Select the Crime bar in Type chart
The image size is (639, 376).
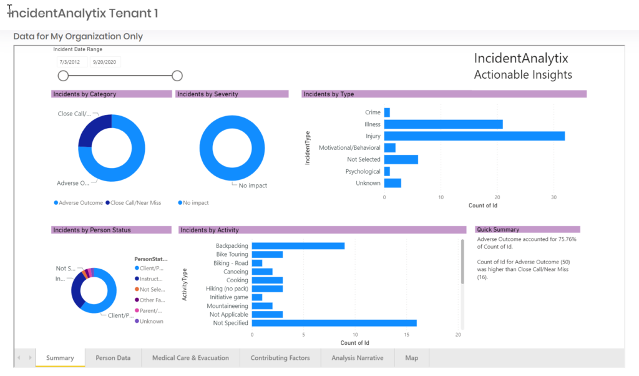[387, 112]
